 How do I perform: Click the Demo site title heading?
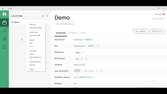click(x=62, y=17)
